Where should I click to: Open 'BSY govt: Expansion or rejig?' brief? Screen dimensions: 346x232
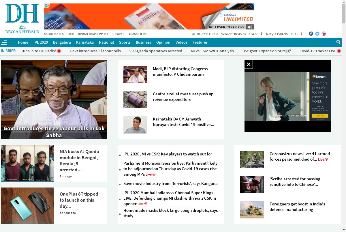pos(267,51)
